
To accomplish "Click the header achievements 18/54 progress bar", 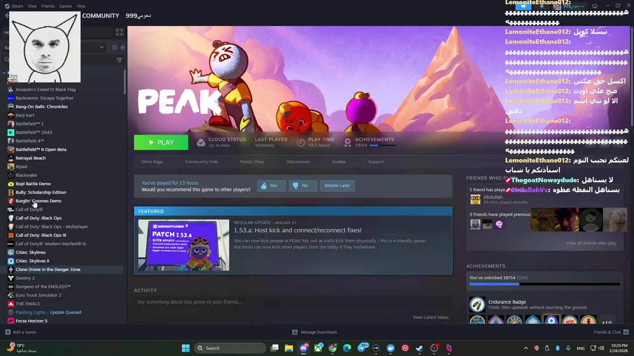I will [x=383, y=145].
